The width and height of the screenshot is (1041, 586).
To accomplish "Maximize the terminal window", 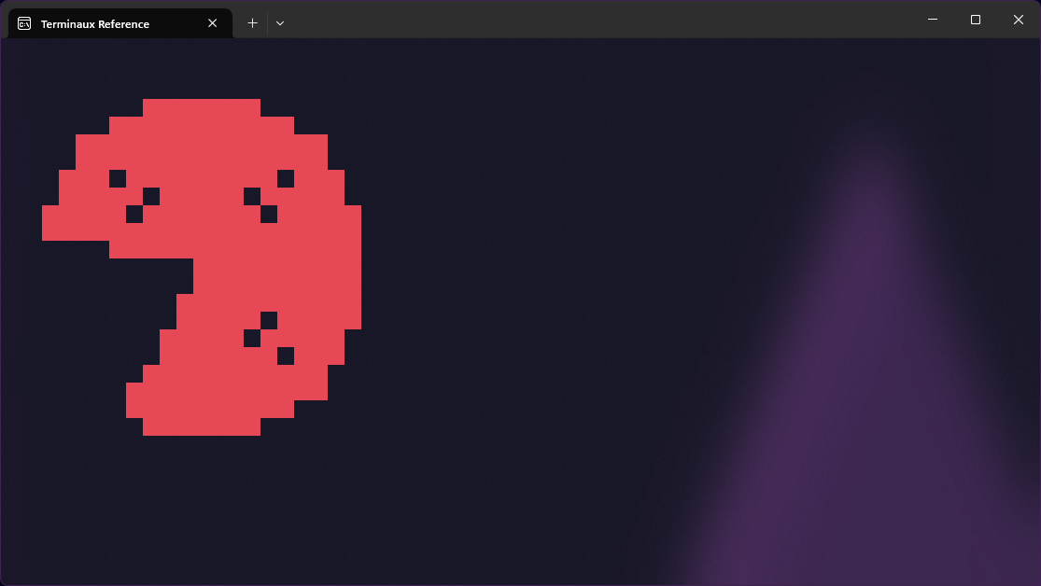I will coord(975,20).
